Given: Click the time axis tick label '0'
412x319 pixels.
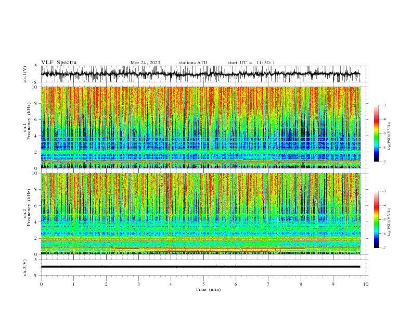Looking at the screenshot, I should tap(41, 284).
